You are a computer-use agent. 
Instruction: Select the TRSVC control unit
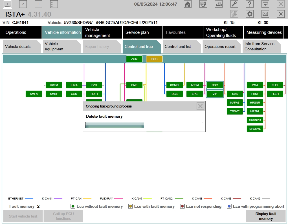coord(235,111)
